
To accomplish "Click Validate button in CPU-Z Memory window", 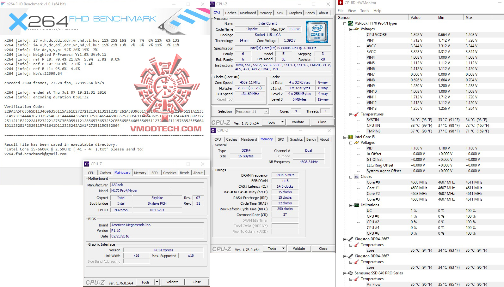I will 299,249.
